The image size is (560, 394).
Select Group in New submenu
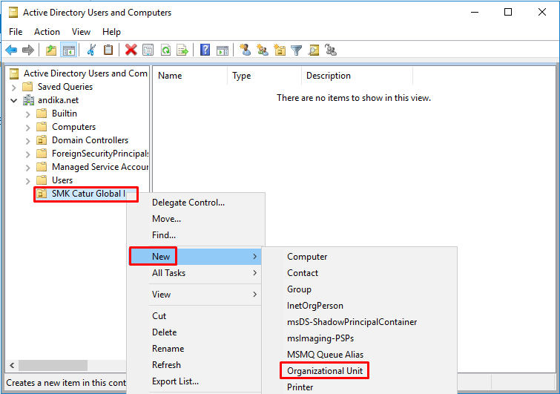pyautogui.click(x=359, y=289)
